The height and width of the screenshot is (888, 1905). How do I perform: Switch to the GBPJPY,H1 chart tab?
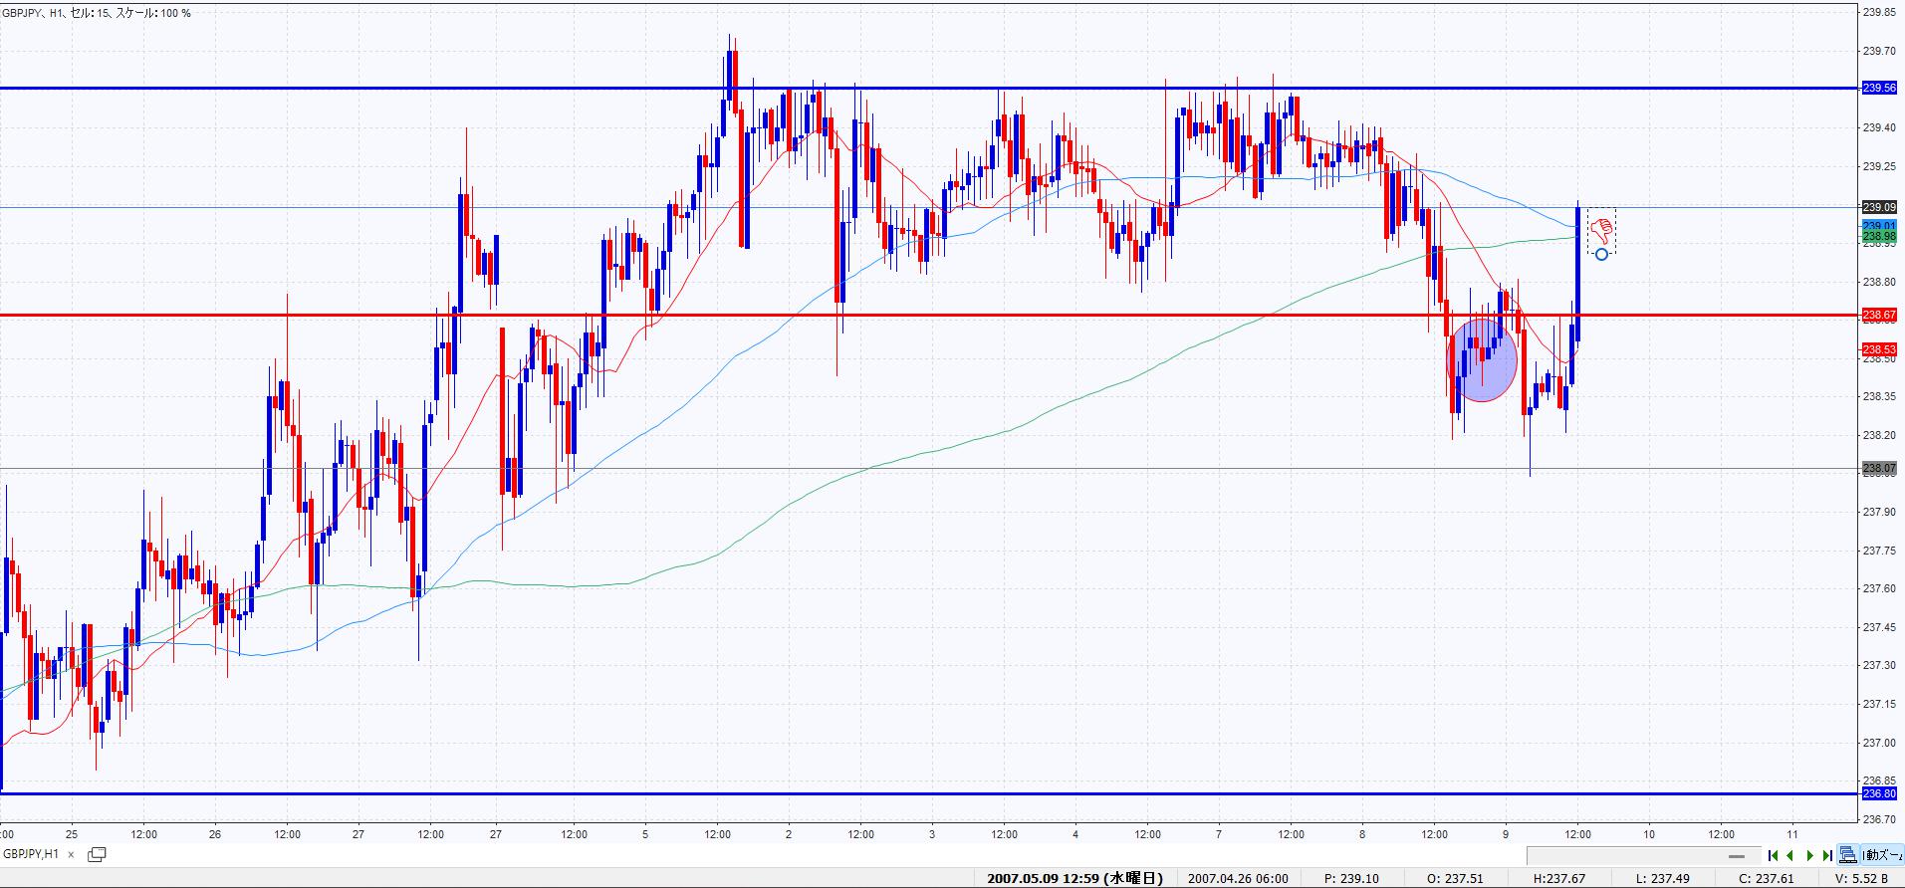coord(31,854)
